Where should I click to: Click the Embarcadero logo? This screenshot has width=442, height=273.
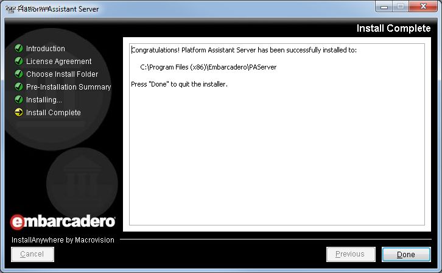63,222
